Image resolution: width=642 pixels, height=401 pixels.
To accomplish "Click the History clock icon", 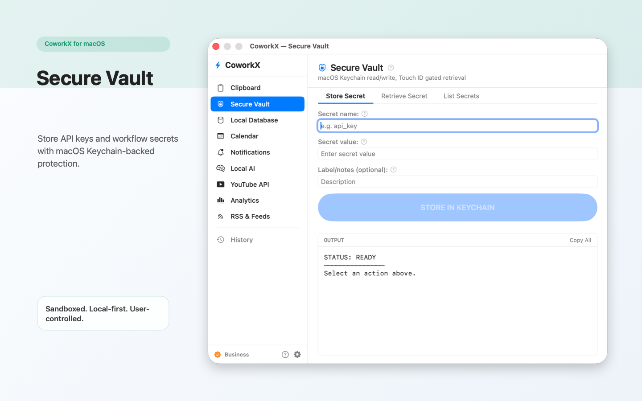I will tap(220, 240).
